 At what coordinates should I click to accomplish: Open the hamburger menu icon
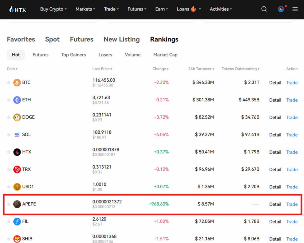(x=295, y=9)
